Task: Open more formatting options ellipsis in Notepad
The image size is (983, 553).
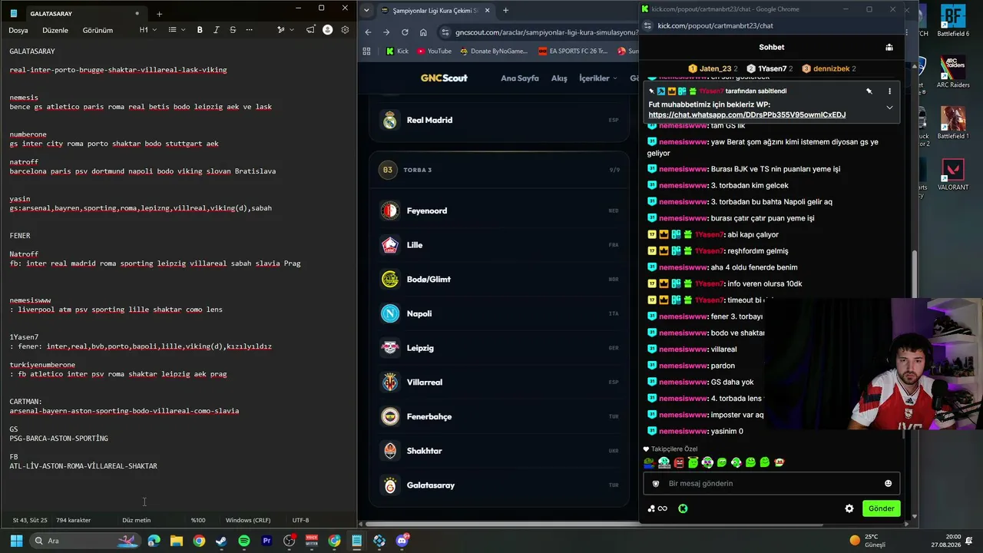Action: pos(249,30)
